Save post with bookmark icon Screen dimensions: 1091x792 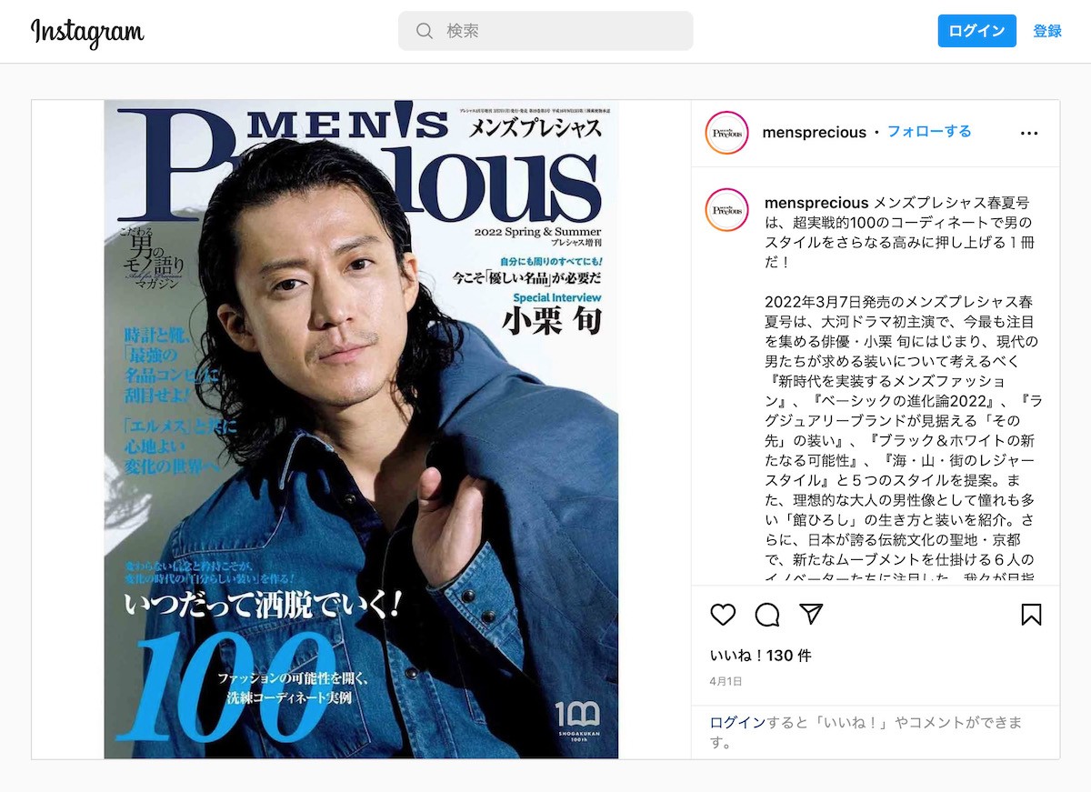[1031, 615]
